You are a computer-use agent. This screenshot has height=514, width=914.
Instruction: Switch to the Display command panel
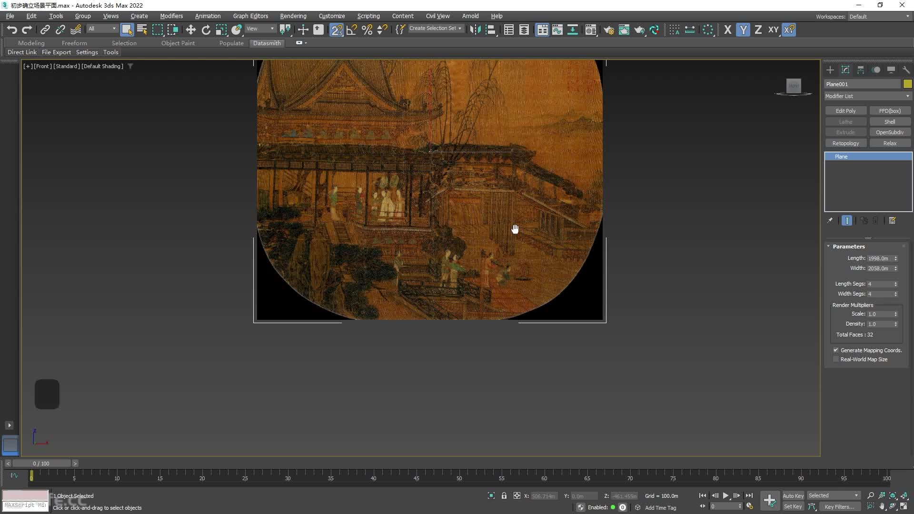pos(891,70)
